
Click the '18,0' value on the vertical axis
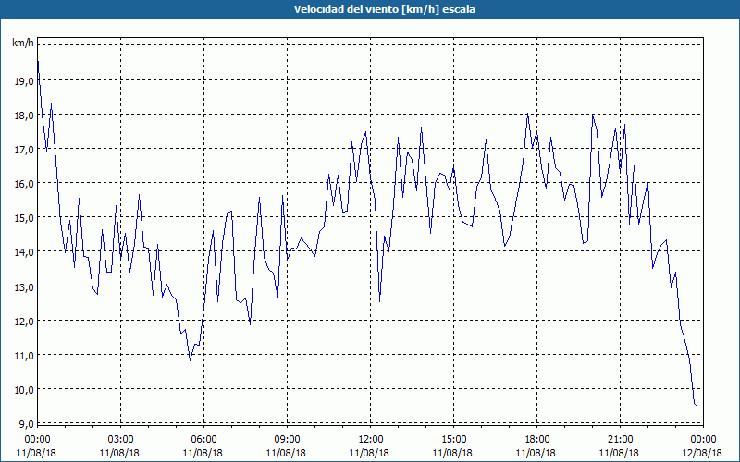pyautogui.click(x=25, y=115)
